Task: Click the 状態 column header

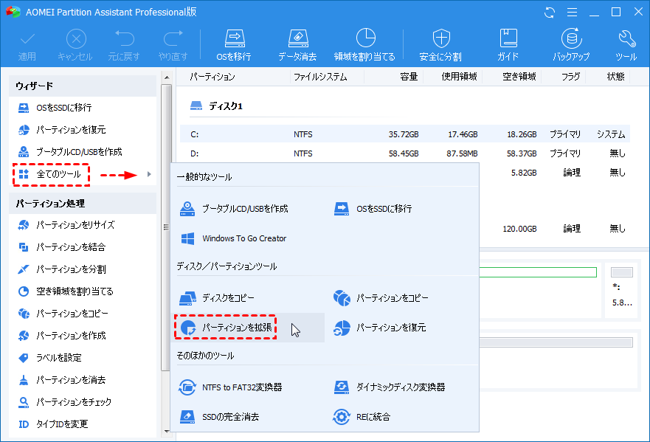Action: tap(615, 77)
